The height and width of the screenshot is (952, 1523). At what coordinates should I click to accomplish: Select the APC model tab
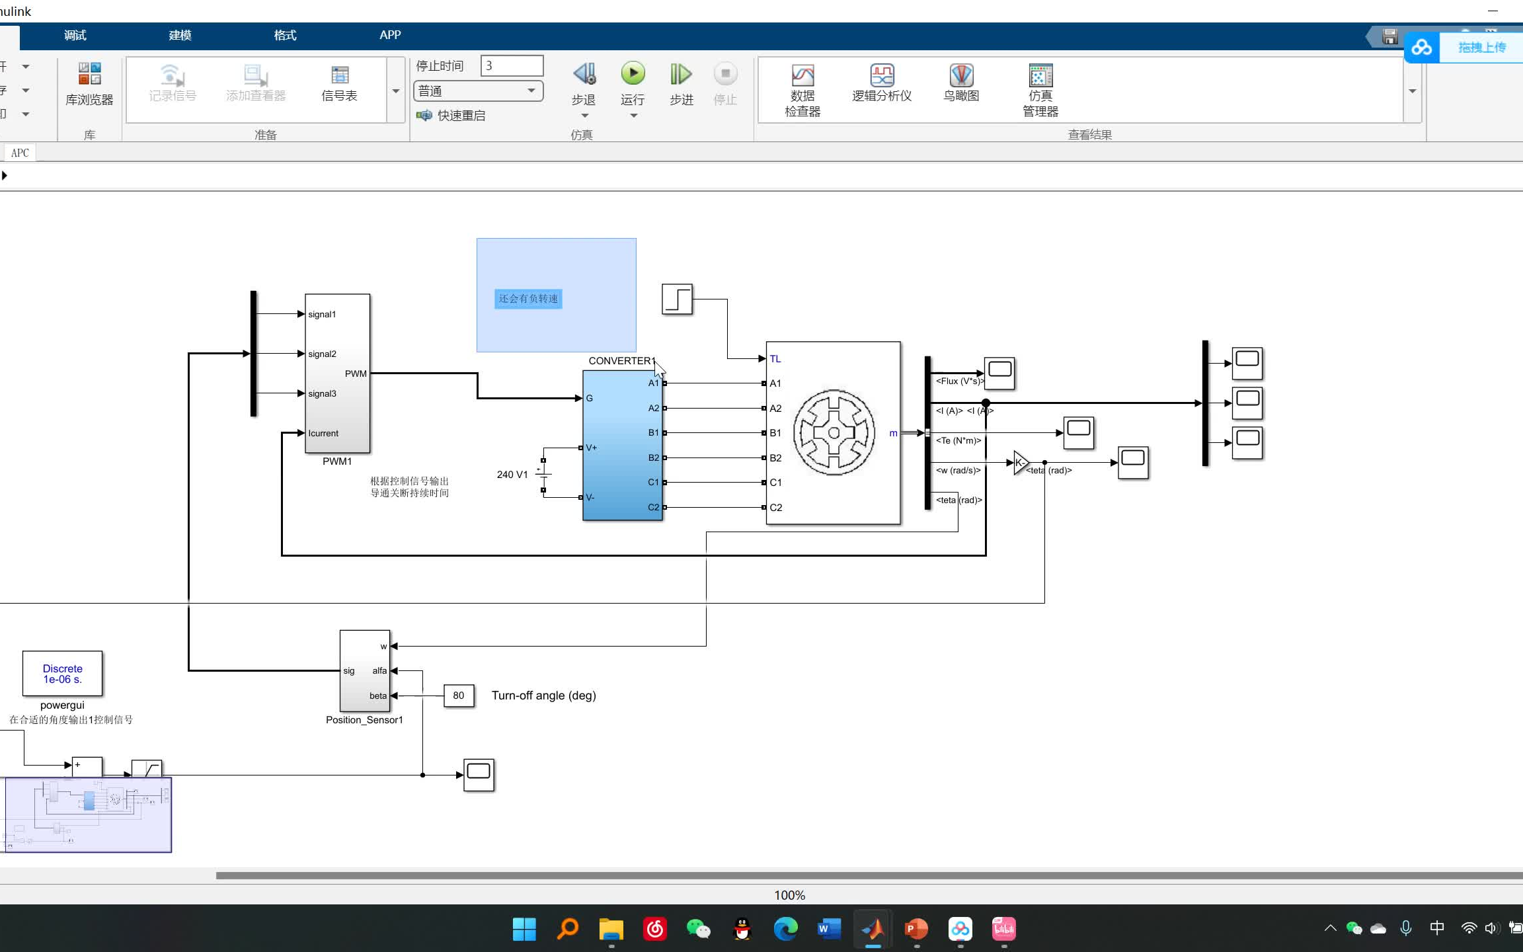[20, 153]
